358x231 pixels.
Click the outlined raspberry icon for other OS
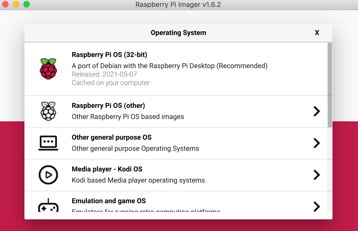pos(48,111)
